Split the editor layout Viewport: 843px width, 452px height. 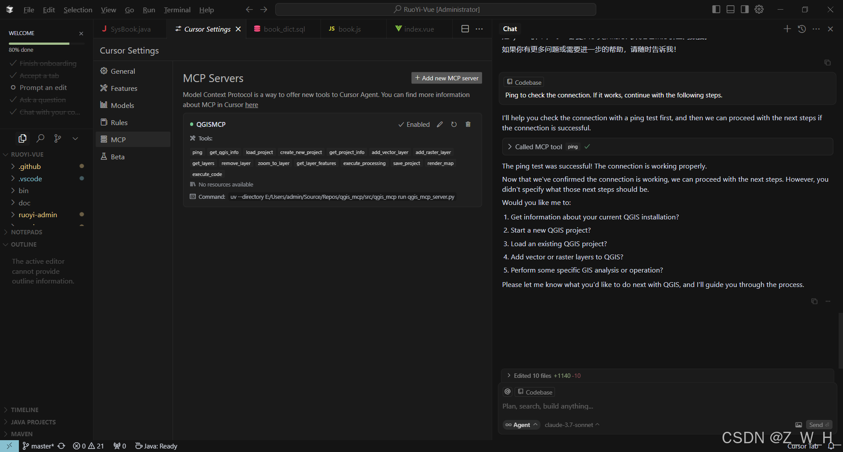click(465, 29)
